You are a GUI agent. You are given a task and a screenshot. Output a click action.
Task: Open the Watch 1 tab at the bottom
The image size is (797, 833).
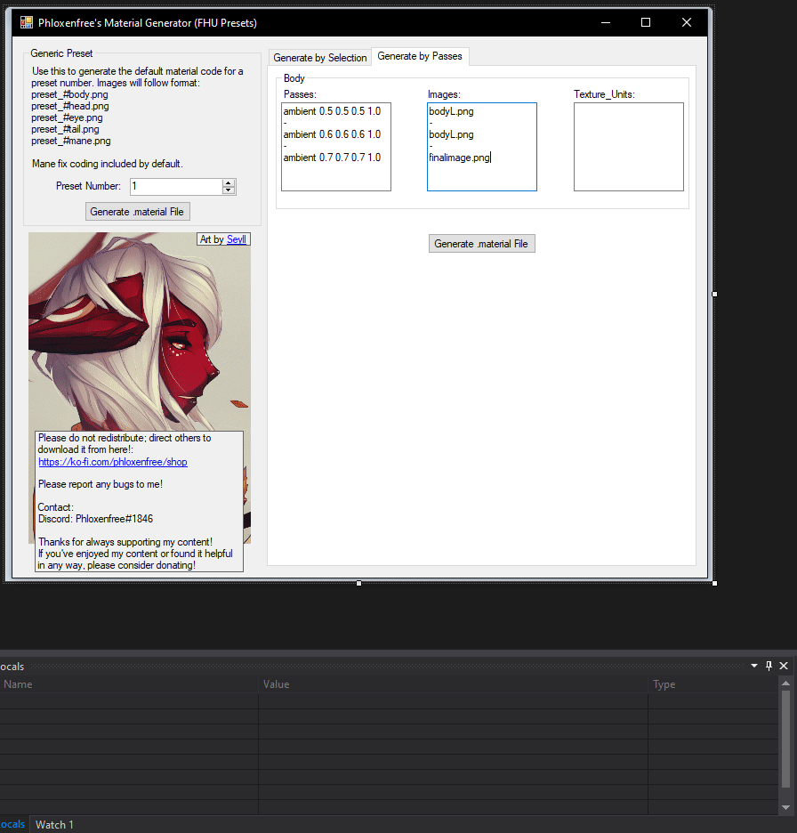click(x=53, y=824)
